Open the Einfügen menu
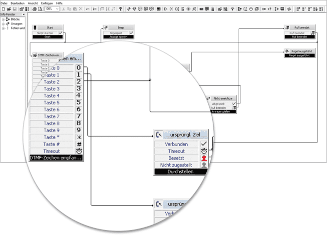The image size is (327, 236). (47, 3)
